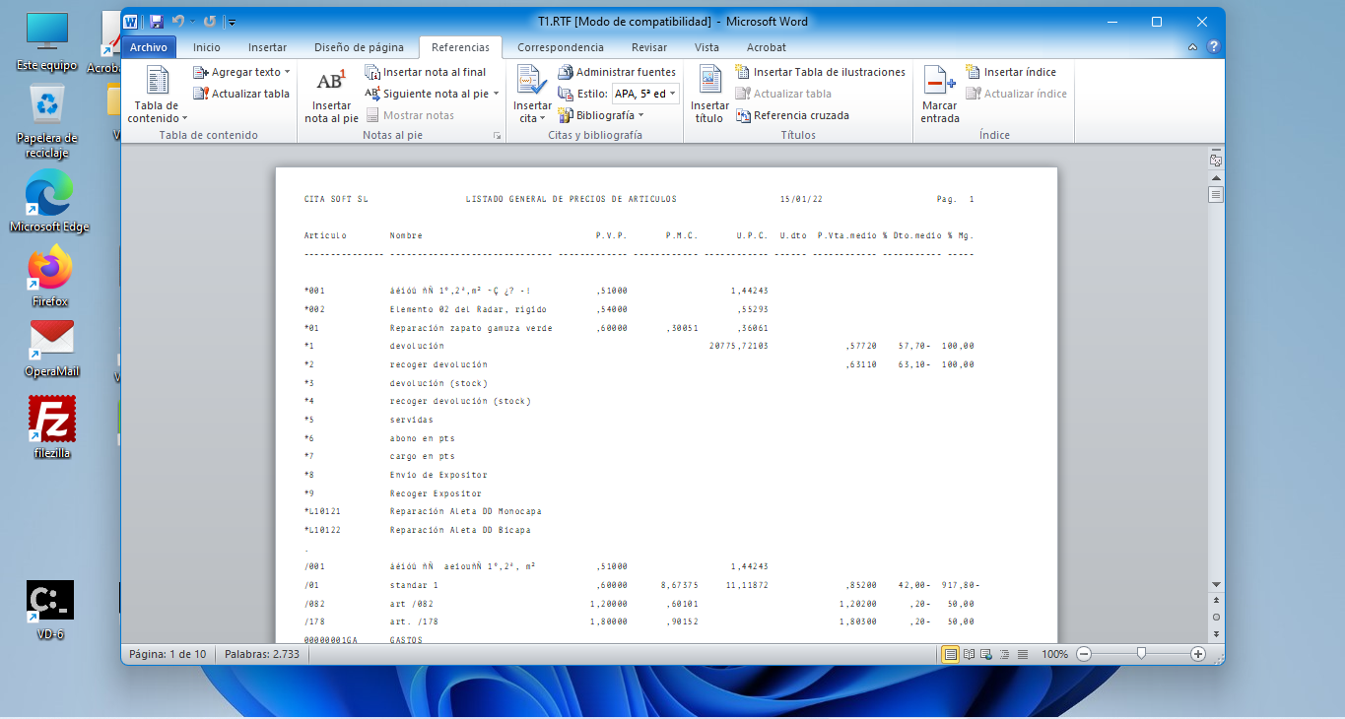Open the Correspondencia ribbon tab

click(x=560, y=47)
